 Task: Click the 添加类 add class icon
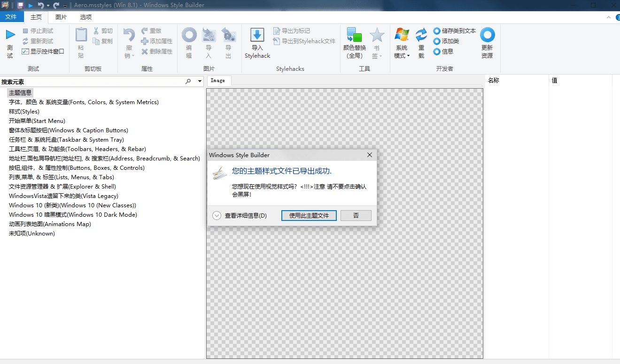[x=437, y=41]
